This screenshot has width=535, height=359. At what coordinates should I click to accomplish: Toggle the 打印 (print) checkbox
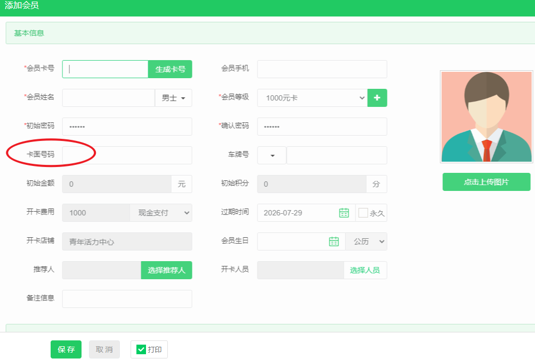coord(141,349)
